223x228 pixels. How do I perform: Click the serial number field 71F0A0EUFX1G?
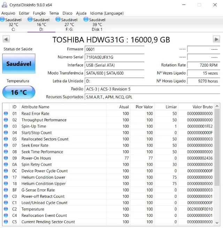pyautogui.click(x=114, y=57)
